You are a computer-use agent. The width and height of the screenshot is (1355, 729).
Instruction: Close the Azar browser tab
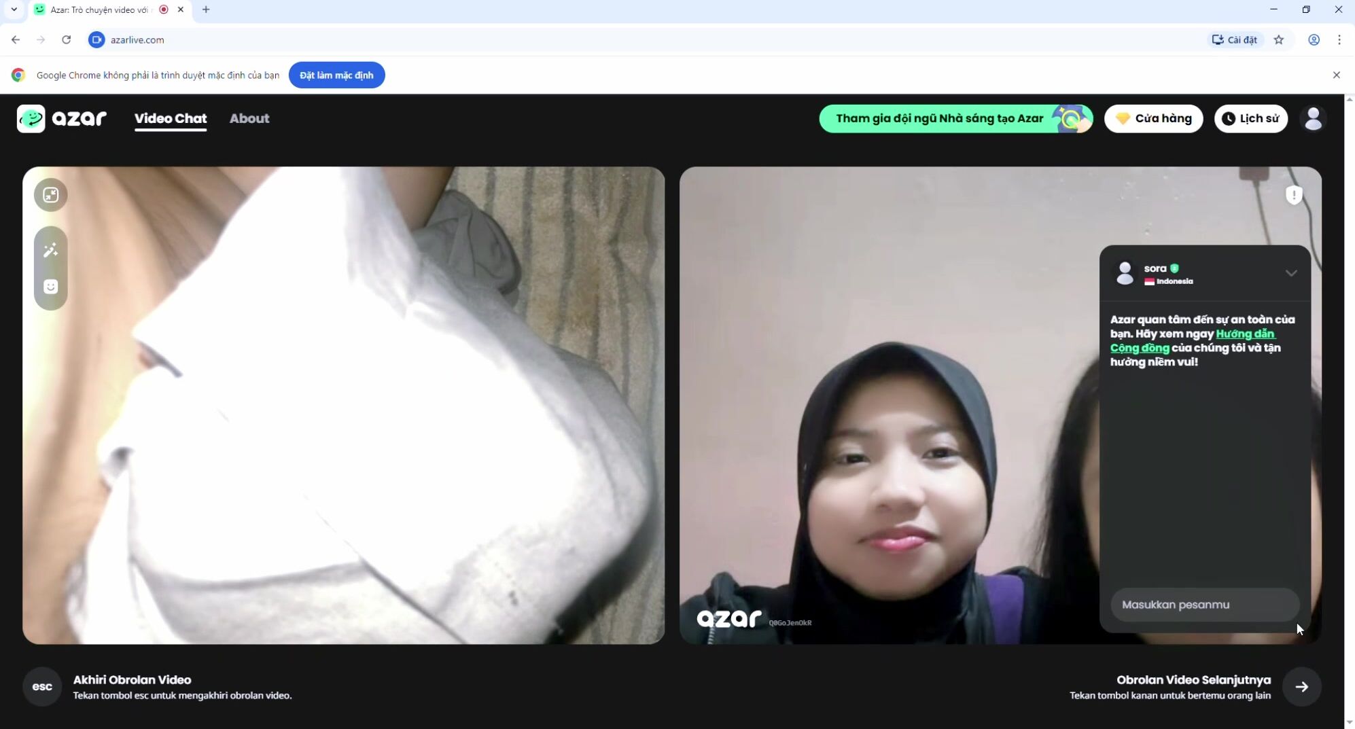(180, 10)
